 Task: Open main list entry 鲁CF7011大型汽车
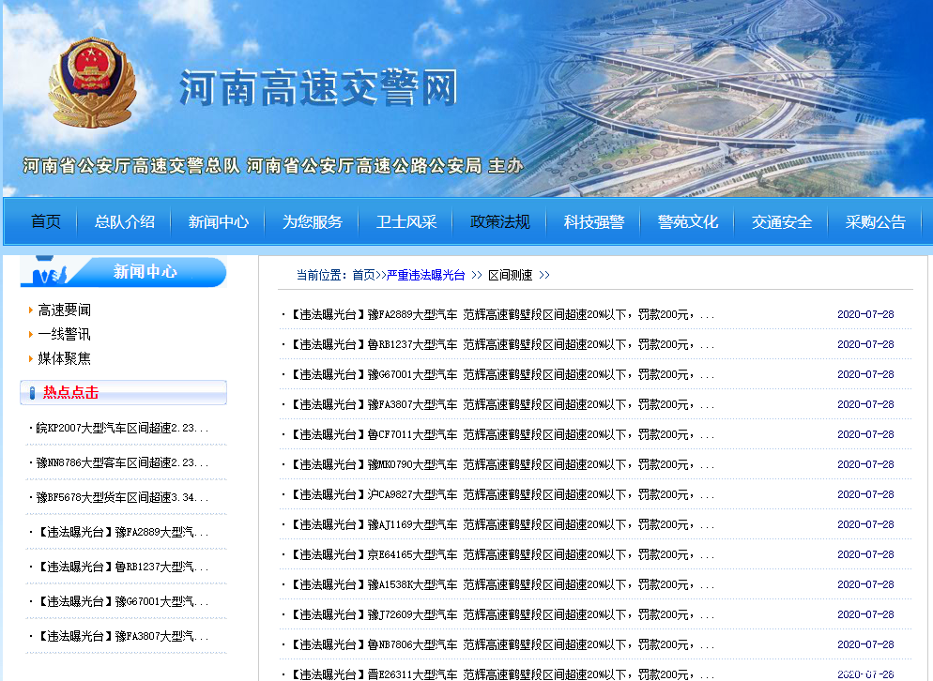[501, 434]
